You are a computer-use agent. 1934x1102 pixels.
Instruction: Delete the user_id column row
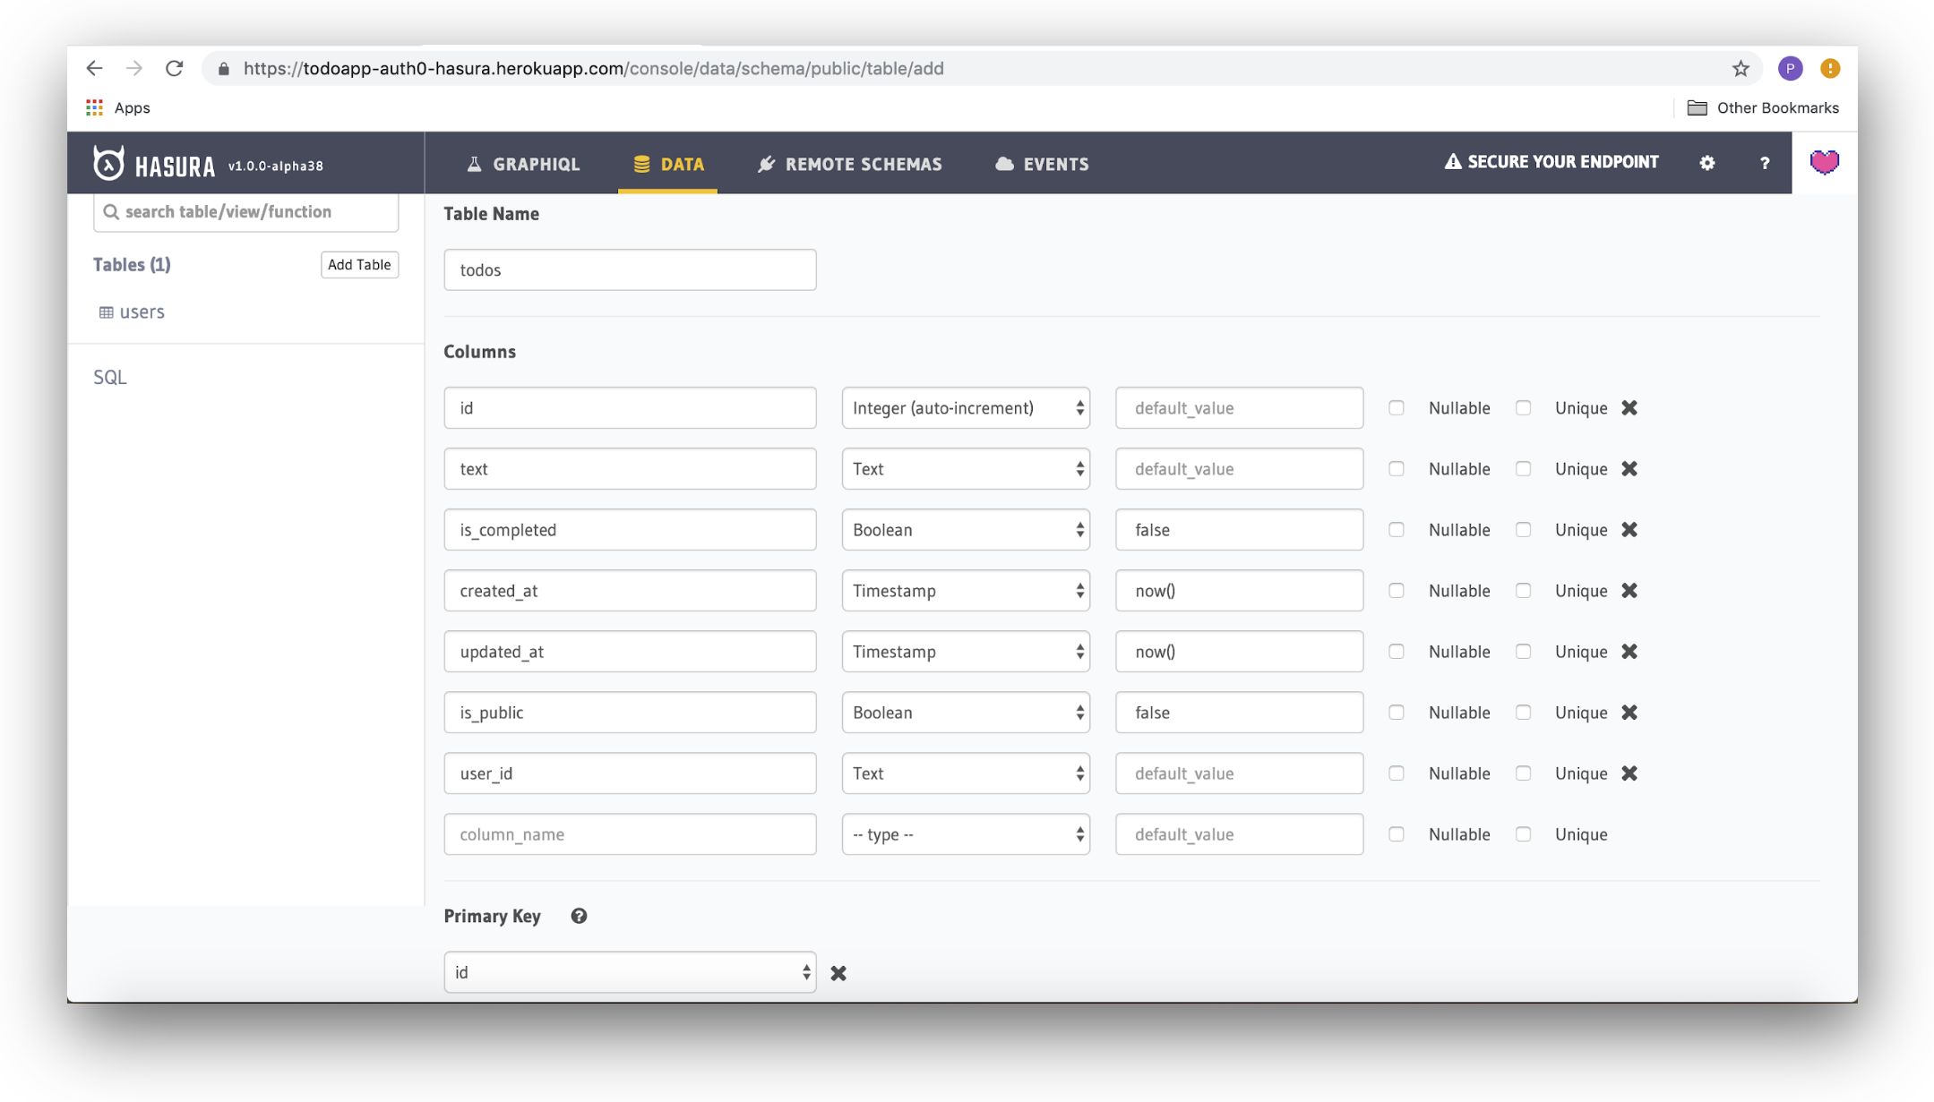[x=1629, y=773]
